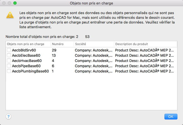Click the yellow warning triangle icon
Screen dimensions: 183x125
[10, 15]
